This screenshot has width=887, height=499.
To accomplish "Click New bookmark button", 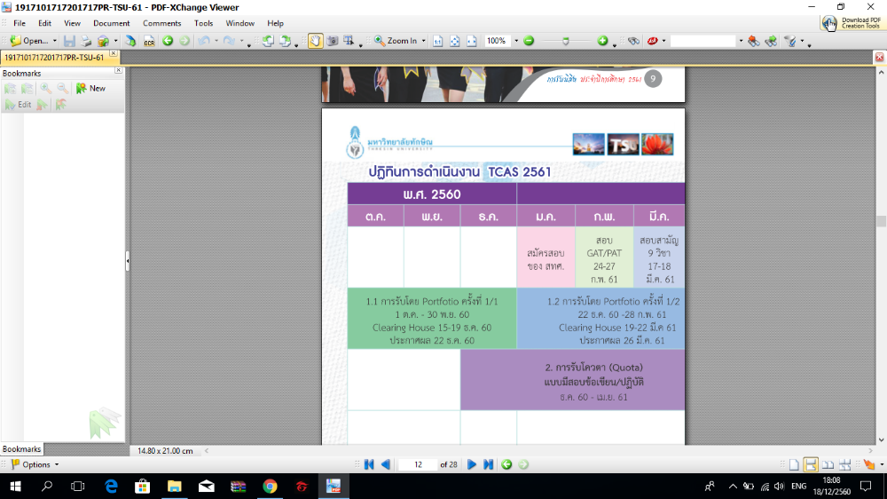I will click(90, 88).
